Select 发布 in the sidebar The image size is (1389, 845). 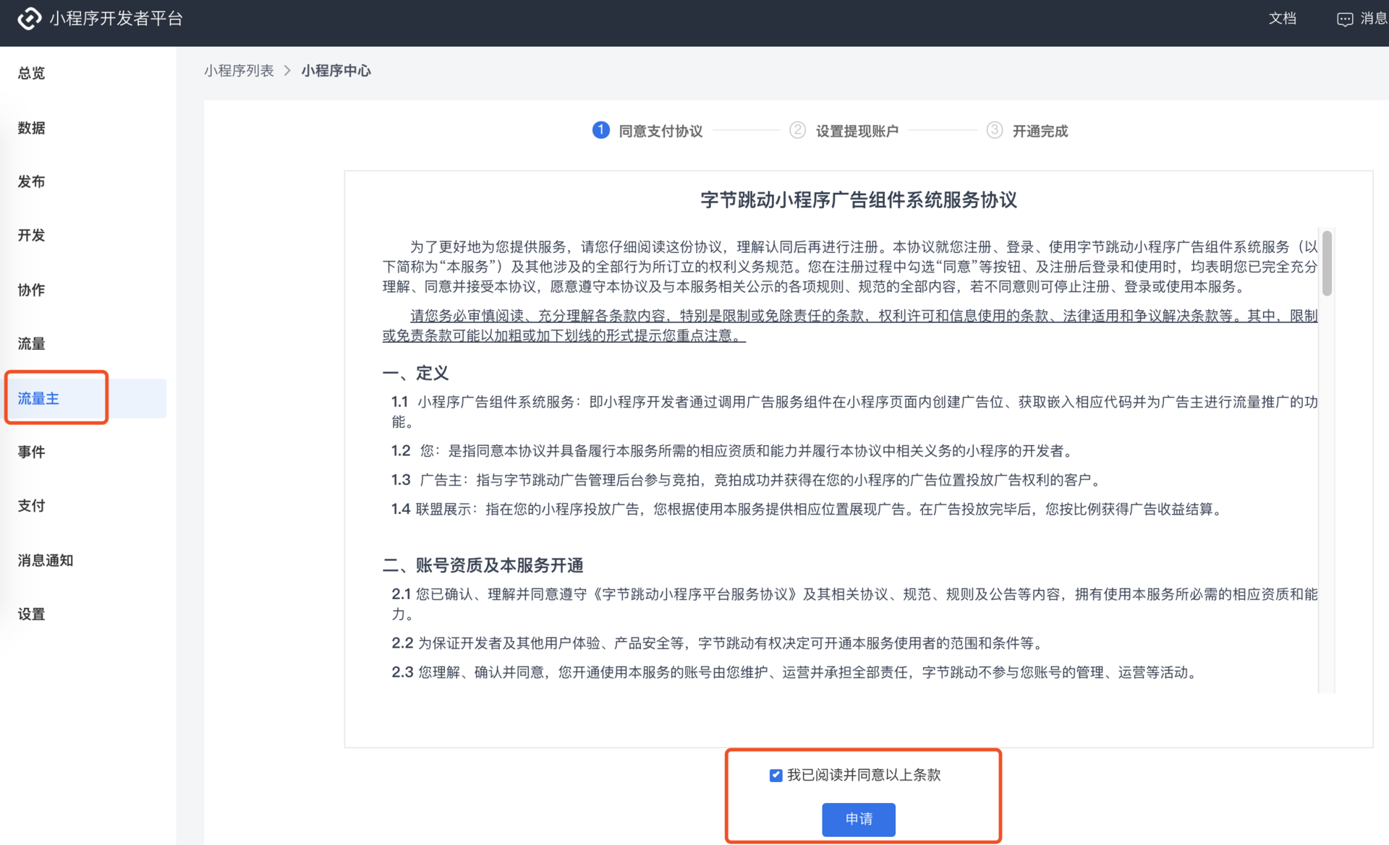31,181
